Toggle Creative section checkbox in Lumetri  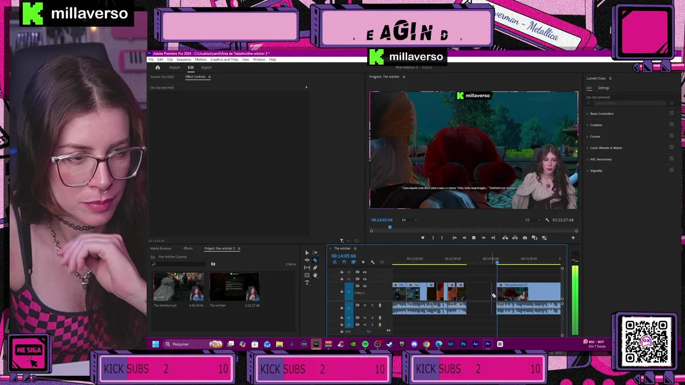coord(672,125)
